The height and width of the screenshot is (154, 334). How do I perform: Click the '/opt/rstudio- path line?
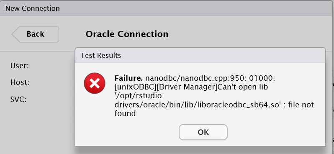pos(139,96)
